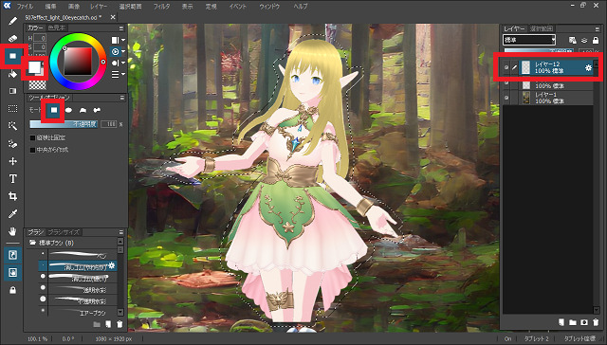Select the Magic Wand tool
This screenshot has height=345, width=607.
(x=12, y=126)
